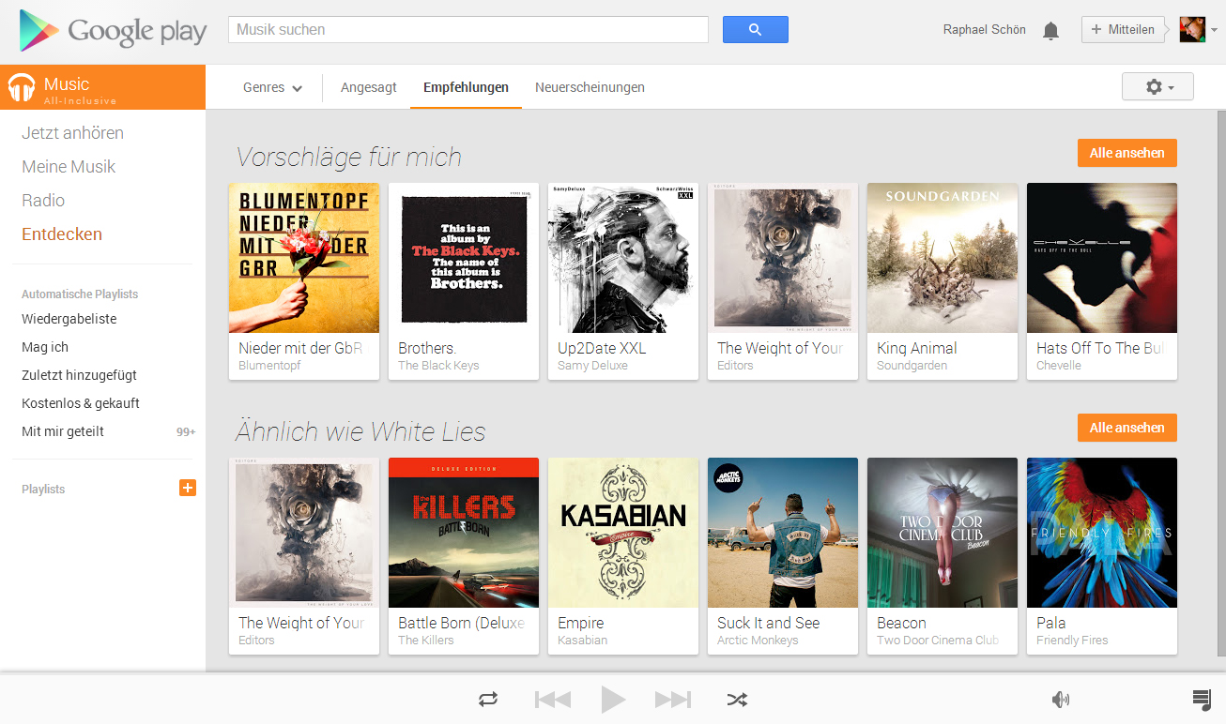Screen dimensions: 1226x724
Task: Select Entdecken in the sidebar
Action: click(62, 234)
